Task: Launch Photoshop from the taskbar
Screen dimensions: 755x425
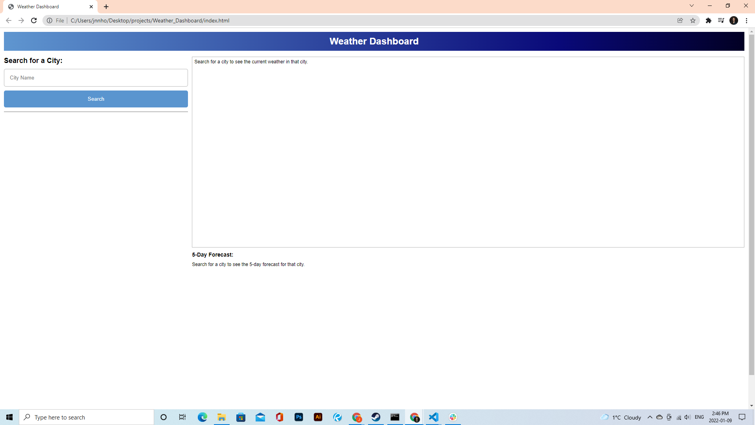Action: tap(299, 417)
